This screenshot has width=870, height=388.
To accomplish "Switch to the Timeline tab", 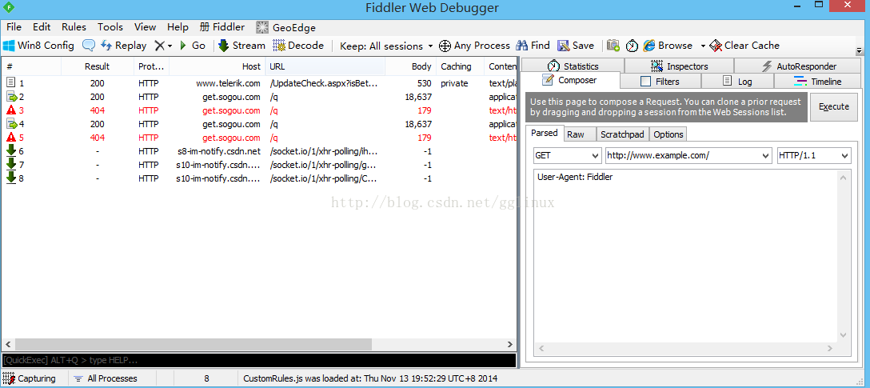I will [x=818, y=82].
